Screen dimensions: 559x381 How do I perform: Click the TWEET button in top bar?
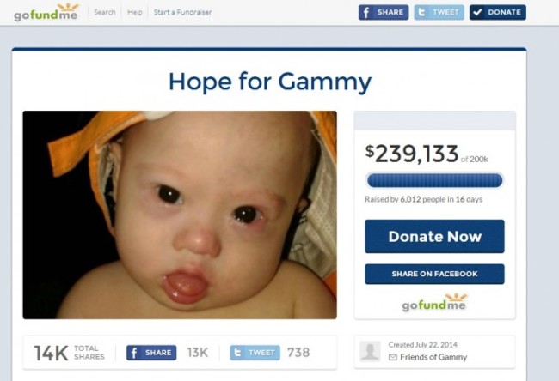coord(439,13)
